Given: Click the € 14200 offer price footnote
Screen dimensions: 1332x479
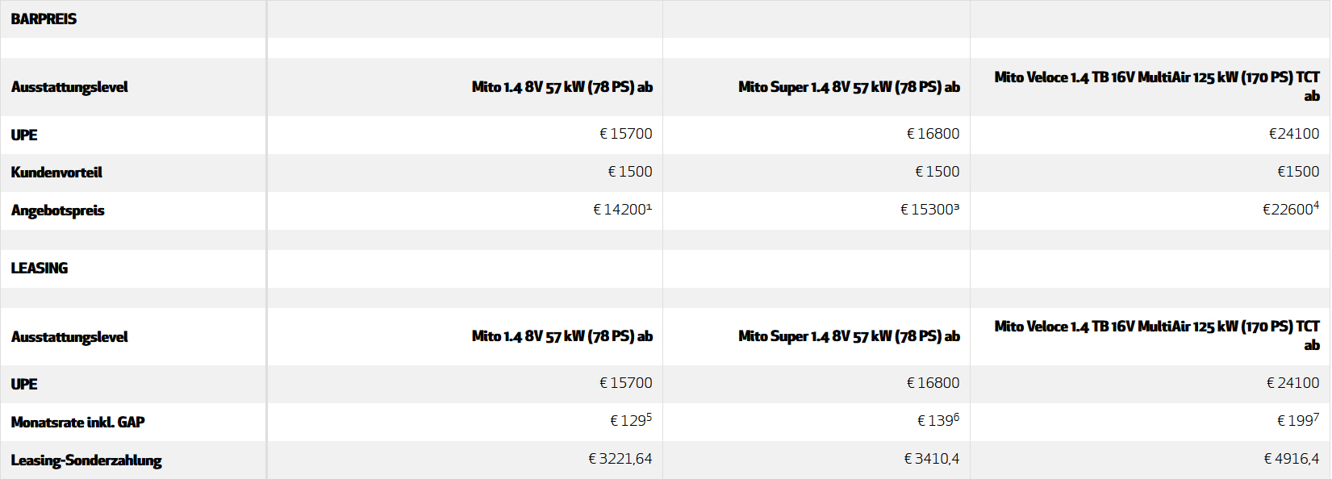Looking at the screenshot, I should [x=623, y=210].
